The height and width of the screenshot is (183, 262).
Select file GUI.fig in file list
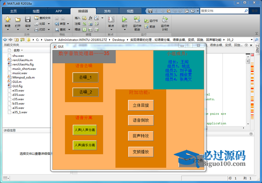pos(17,86)
